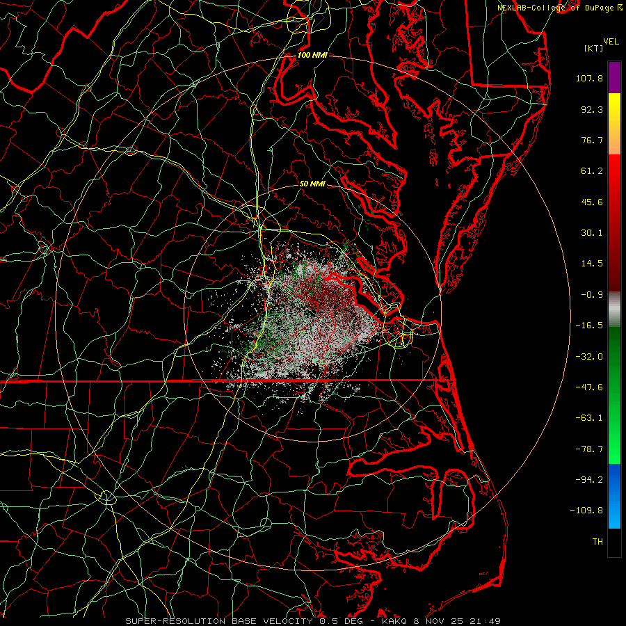Click the black TH segment of color bar
Viewport: 626px width, 626px height.
[614, 543]
